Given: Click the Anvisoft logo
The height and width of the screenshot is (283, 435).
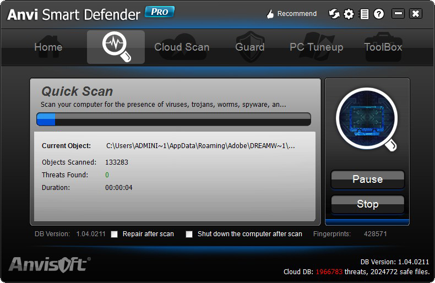Looking at the screenshot, I should (x=50, y=264).
